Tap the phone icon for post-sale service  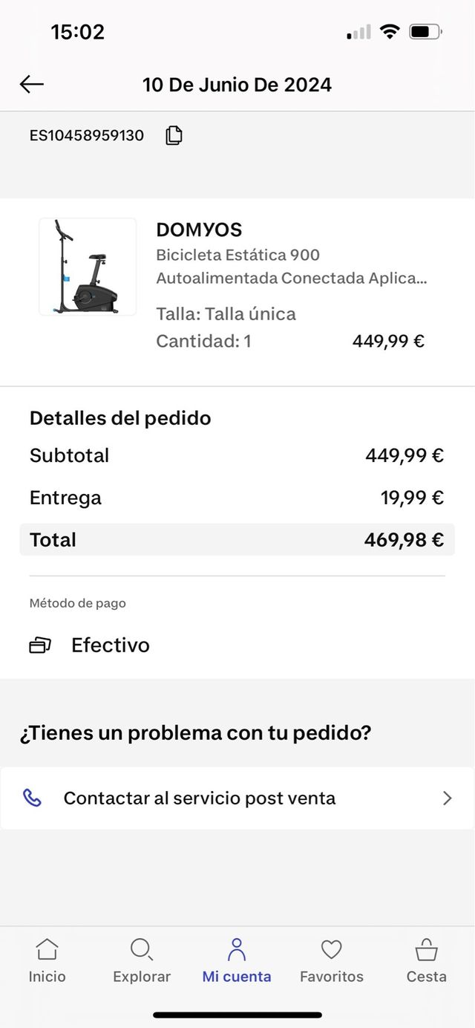(x=33, y=798)
